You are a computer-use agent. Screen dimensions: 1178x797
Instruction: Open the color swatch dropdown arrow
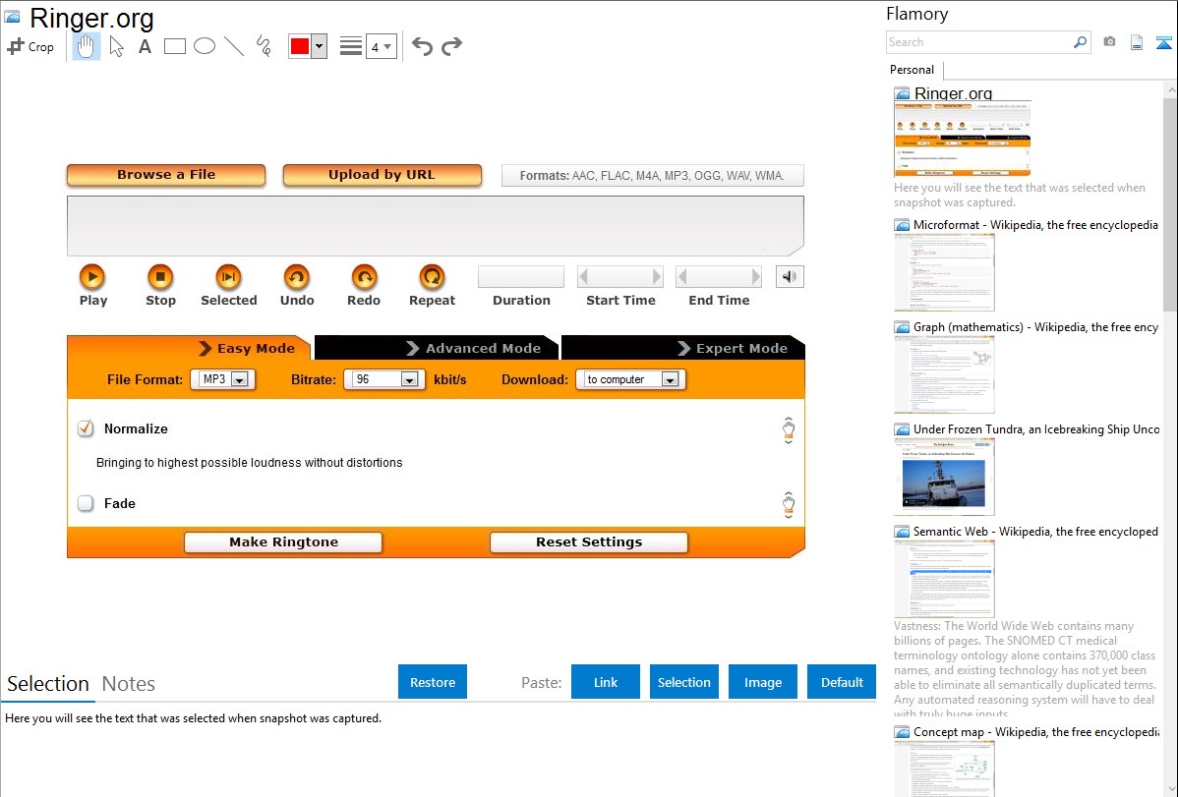[320, 46]
